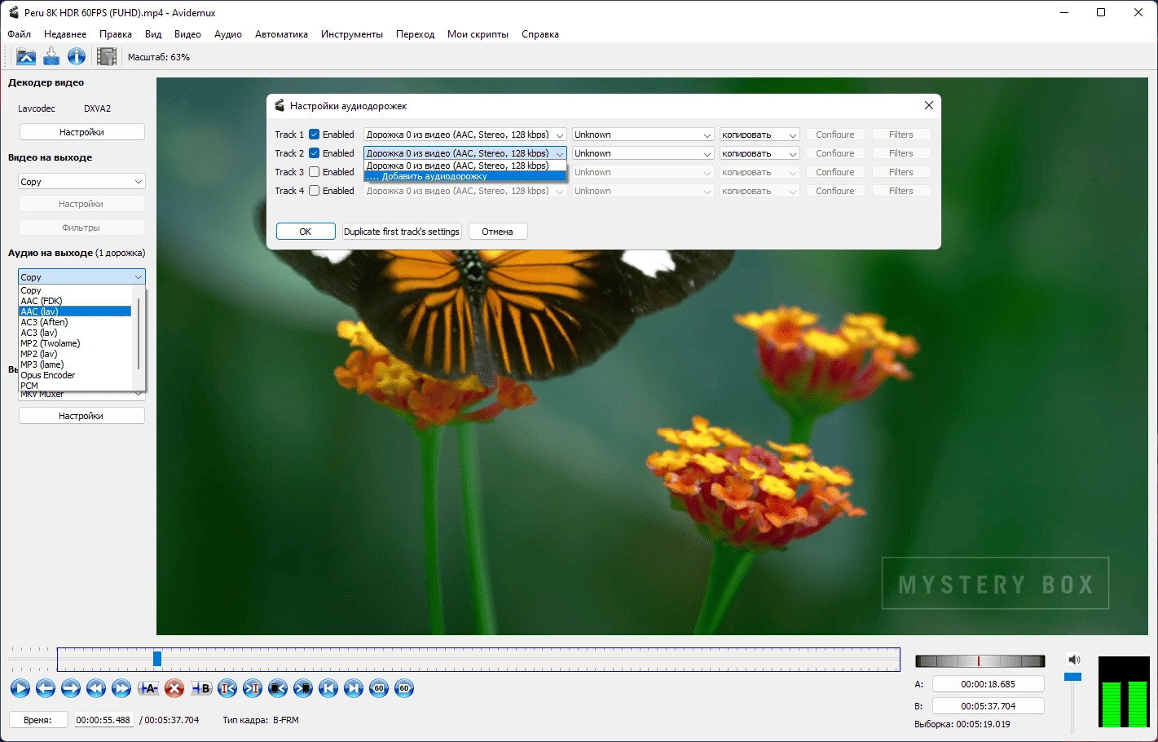The width and height of the screenshot is (1158, 742).
Task: Open the Аудио menu
Action: (x=228, y=34)
